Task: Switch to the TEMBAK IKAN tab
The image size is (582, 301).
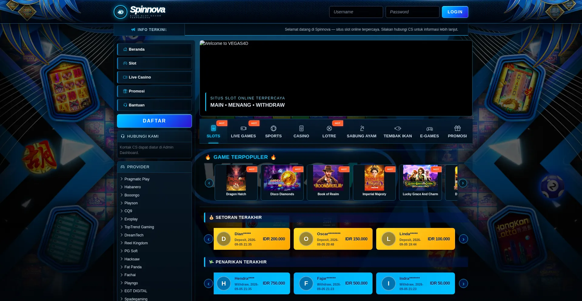Action: pos(398,132)
